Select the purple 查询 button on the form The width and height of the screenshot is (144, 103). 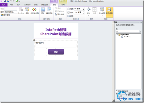pyautogui.click(x=56, y=52)
